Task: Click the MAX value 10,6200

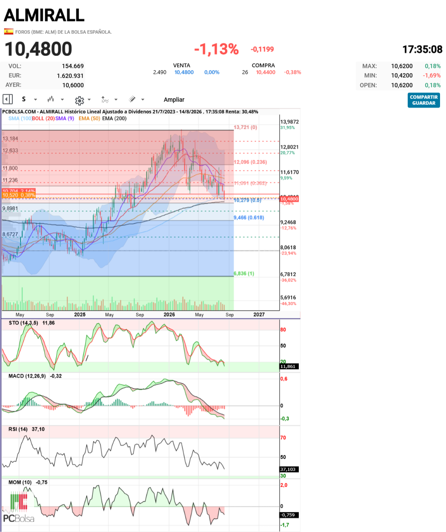Action: pyautogui.click(x=402, y=66)
